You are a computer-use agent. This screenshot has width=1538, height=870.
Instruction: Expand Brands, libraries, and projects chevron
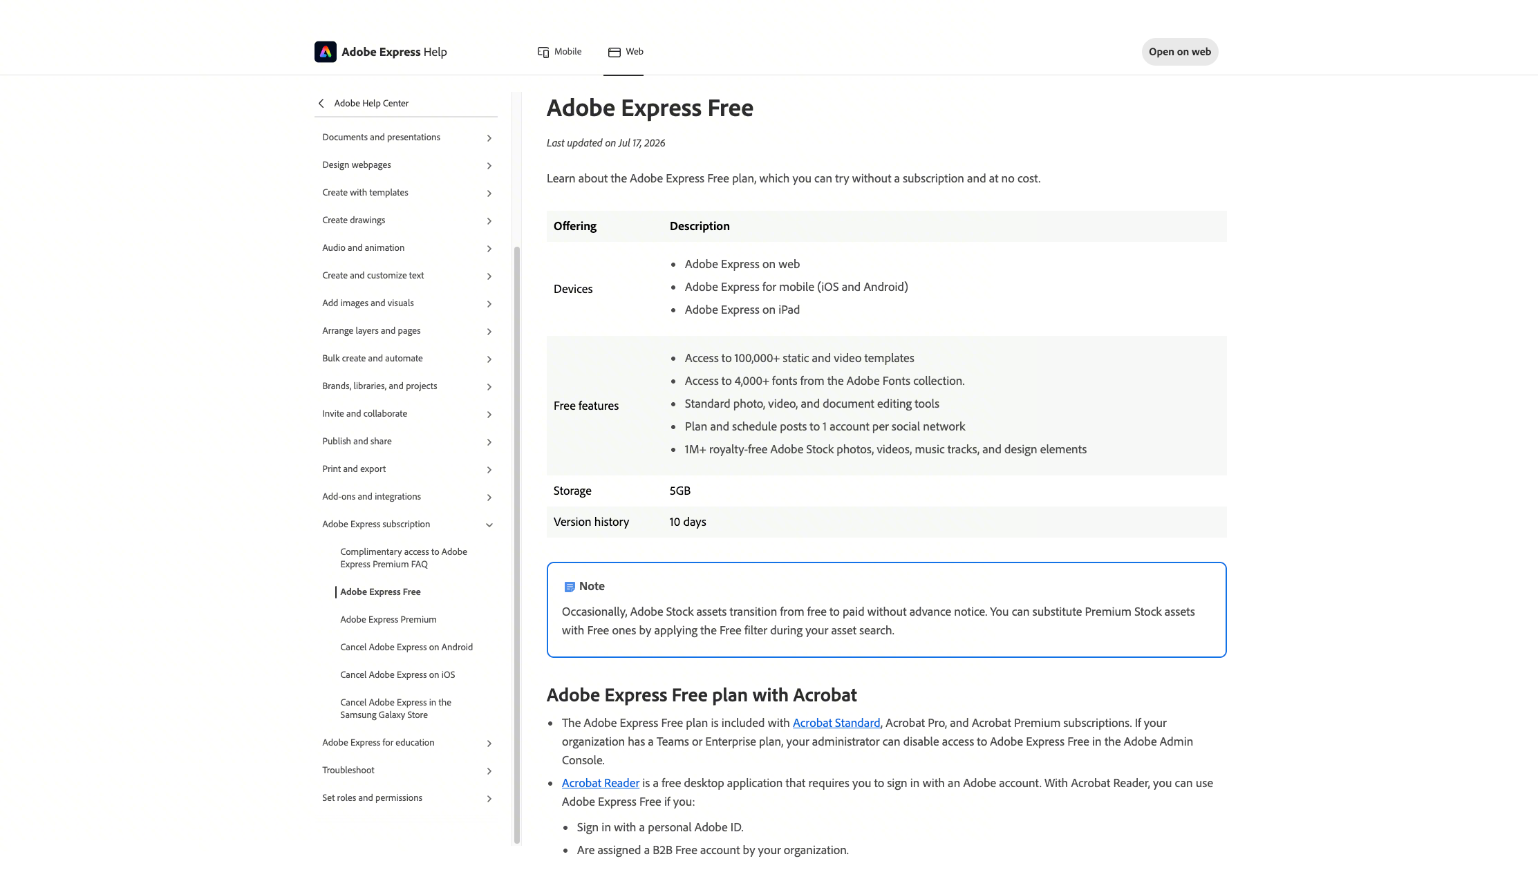click(489, 387)
